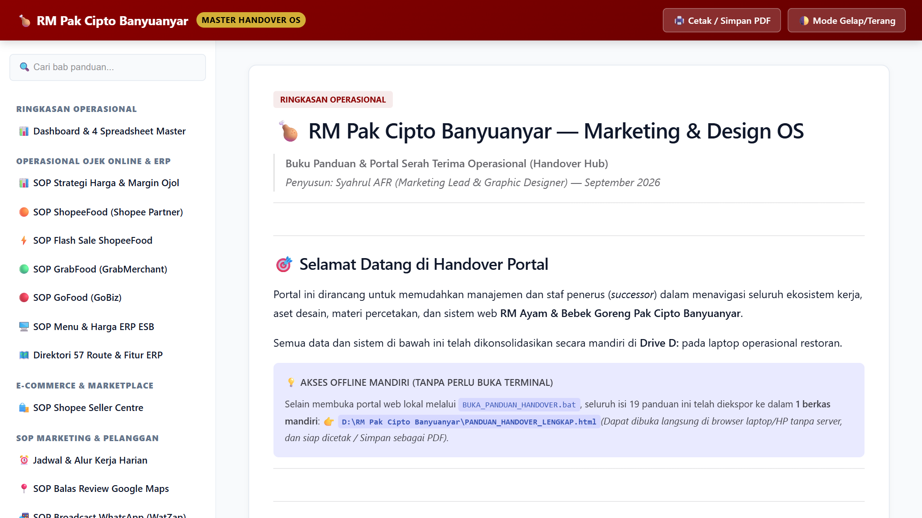Open Jadwal & Alur Kerja Harian
Viewport: 922px width, 518px height.
[x=108, y=460]
